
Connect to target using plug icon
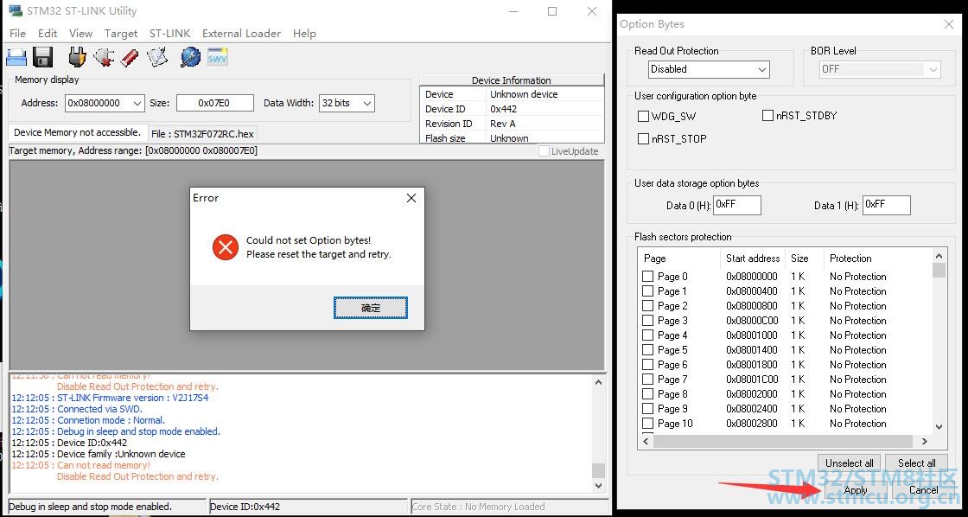(x=77, y=57)
